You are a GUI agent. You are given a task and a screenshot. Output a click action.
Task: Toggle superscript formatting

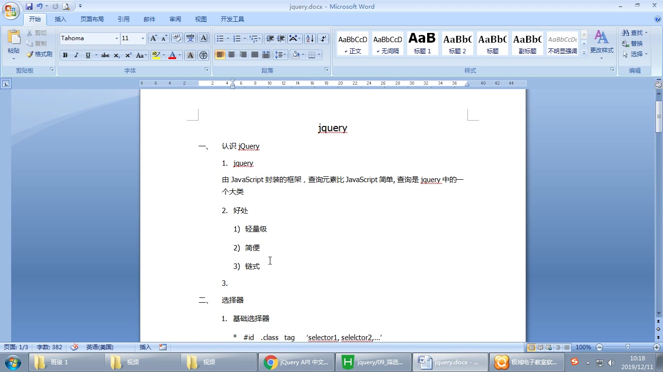point(128,55)
